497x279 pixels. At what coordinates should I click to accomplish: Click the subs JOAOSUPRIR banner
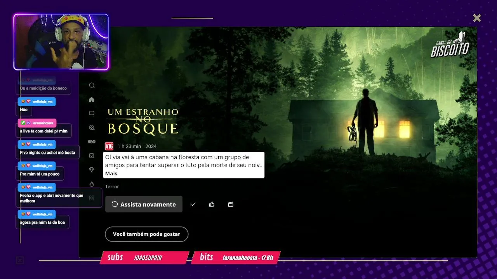click(144, 257)
